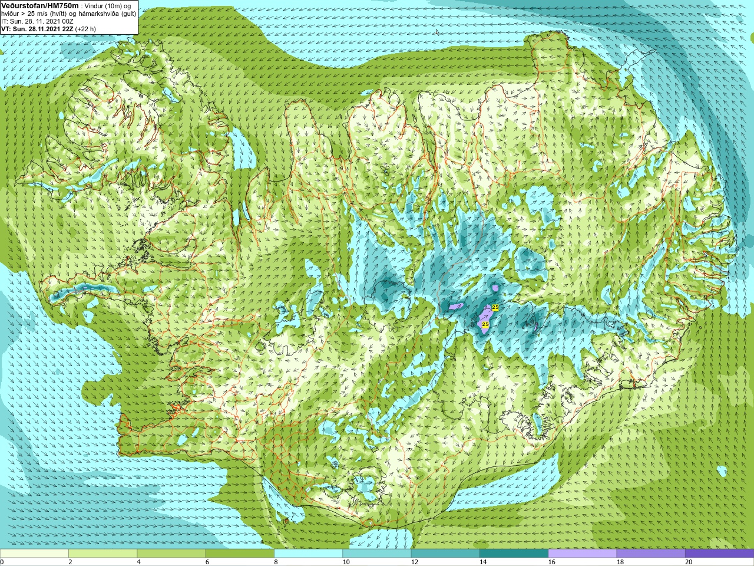Click the 6–8 darker green legend swatch

click(x=240, y=554)
